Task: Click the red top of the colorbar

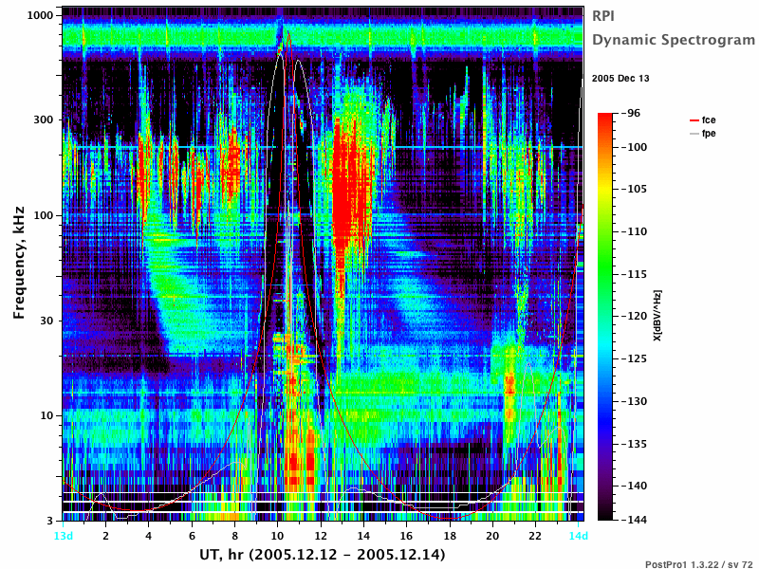Action: (605, 117)
